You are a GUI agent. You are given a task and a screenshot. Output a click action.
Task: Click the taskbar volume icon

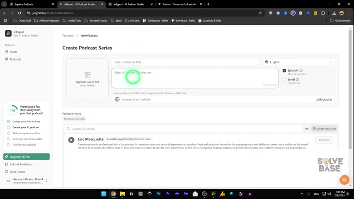[x=329, y=194]
